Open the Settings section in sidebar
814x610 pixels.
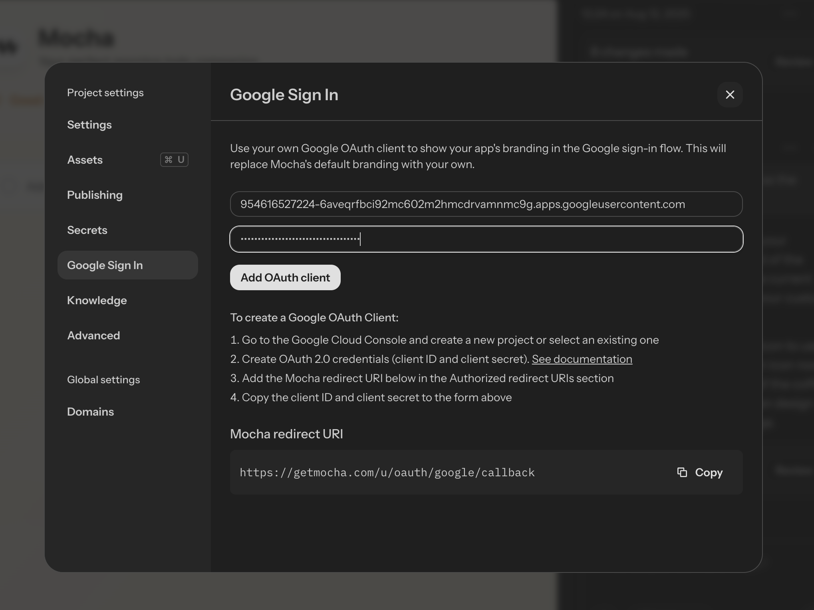pyautogui.click(x=89, y=125)
